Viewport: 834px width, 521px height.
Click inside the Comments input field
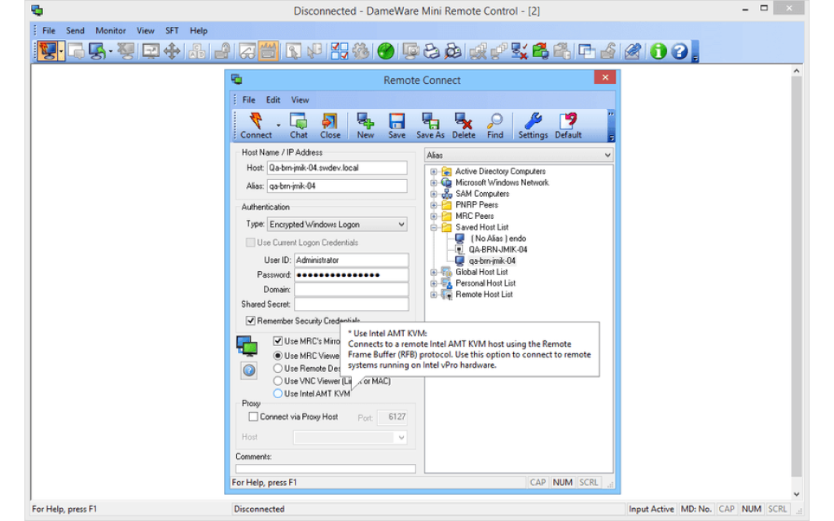coord(326,468)
